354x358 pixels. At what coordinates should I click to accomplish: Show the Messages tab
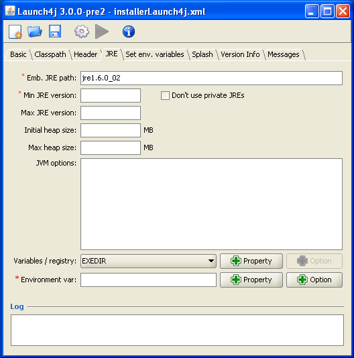tap(283, 54)
